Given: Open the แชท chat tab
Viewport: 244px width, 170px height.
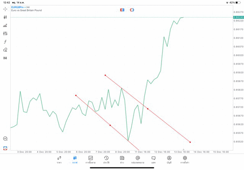Looking at the screenshot, I should point(153,159).
